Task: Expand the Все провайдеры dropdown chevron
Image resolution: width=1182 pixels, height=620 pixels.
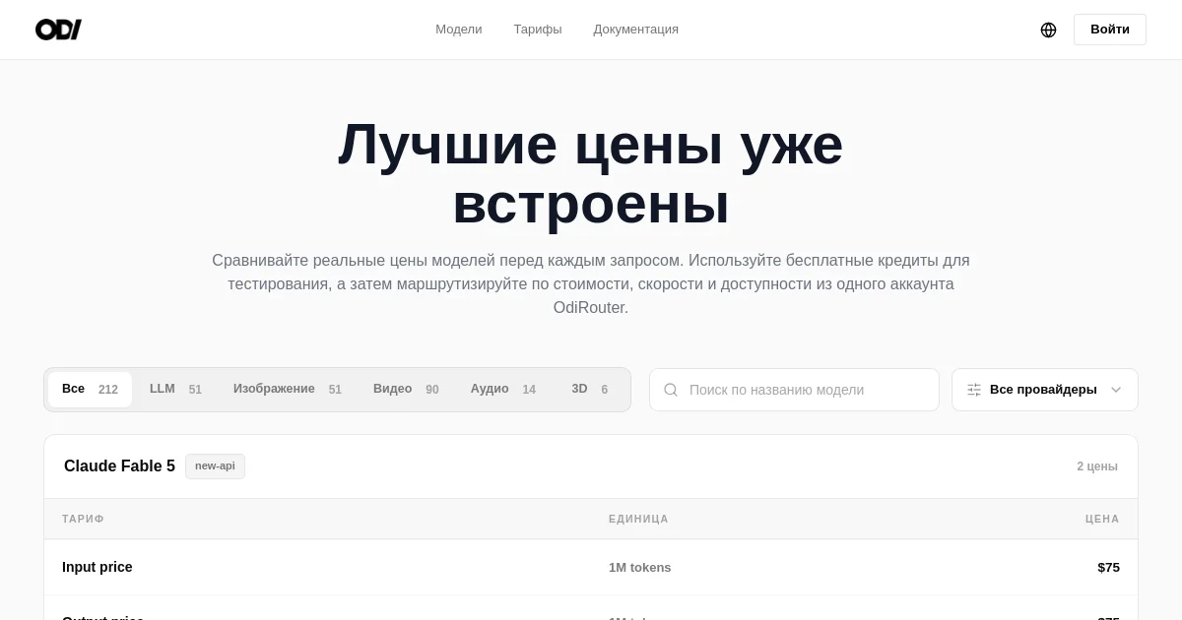Action: [x=1116, y=390]
